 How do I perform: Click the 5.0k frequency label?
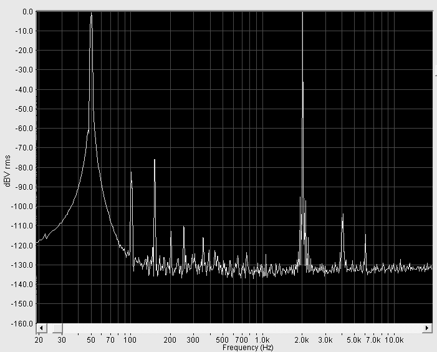354,340
